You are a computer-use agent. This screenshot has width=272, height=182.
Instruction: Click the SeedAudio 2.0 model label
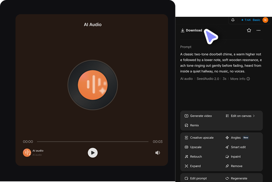[208, 79]
